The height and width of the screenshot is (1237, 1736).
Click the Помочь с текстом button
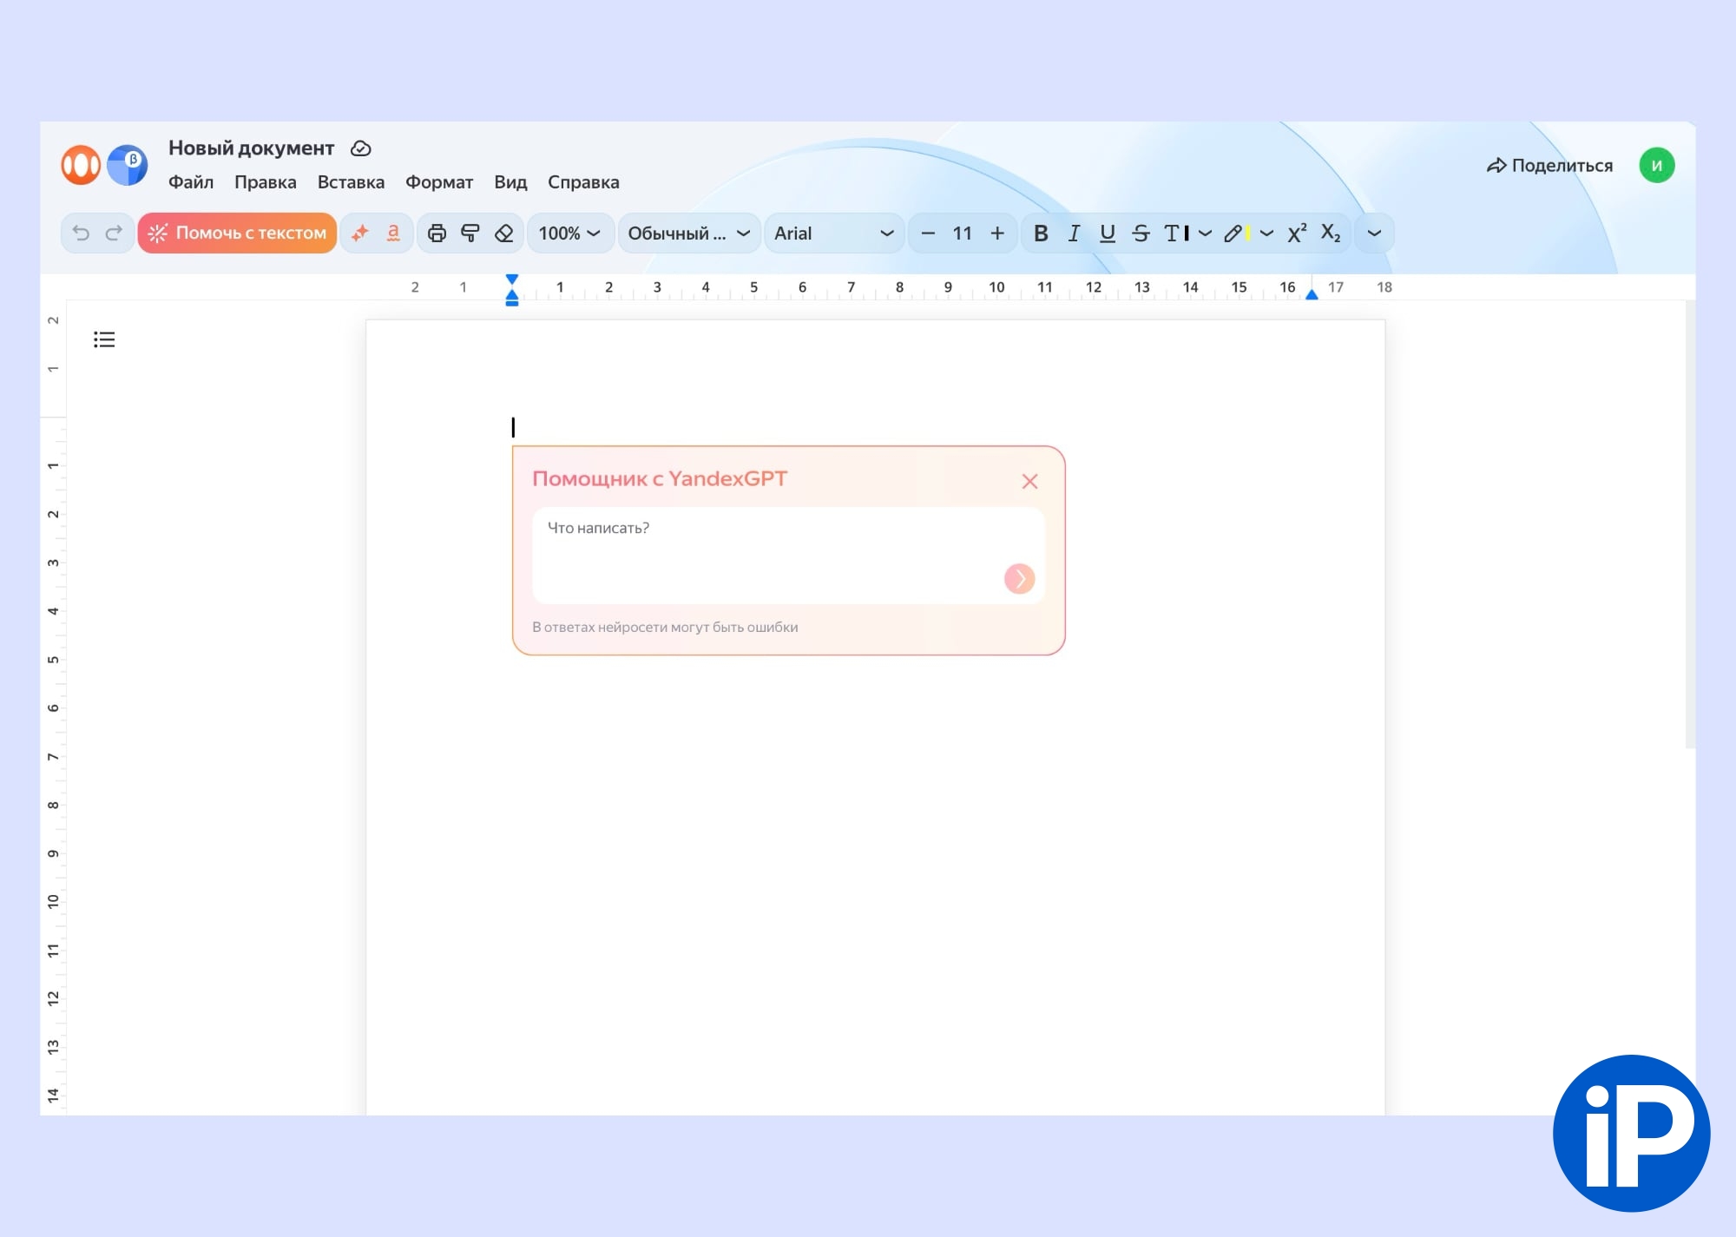click(x=237, y=233)
